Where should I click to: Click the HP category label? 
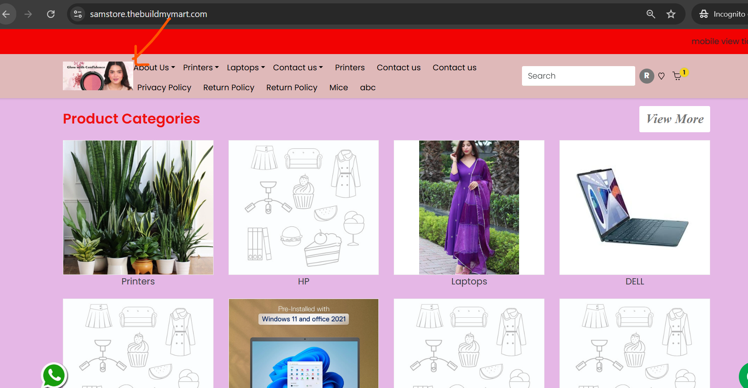tap(303, 282)
